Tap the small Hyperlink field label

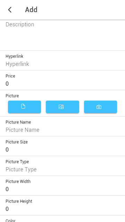point(14,56)
